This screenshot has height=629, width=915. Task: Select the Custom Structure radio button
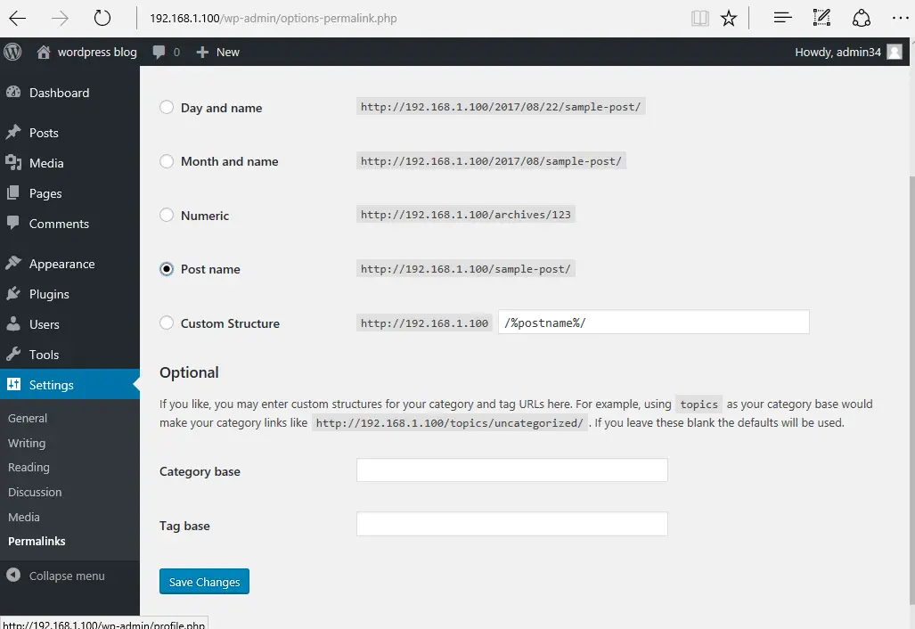167,323
